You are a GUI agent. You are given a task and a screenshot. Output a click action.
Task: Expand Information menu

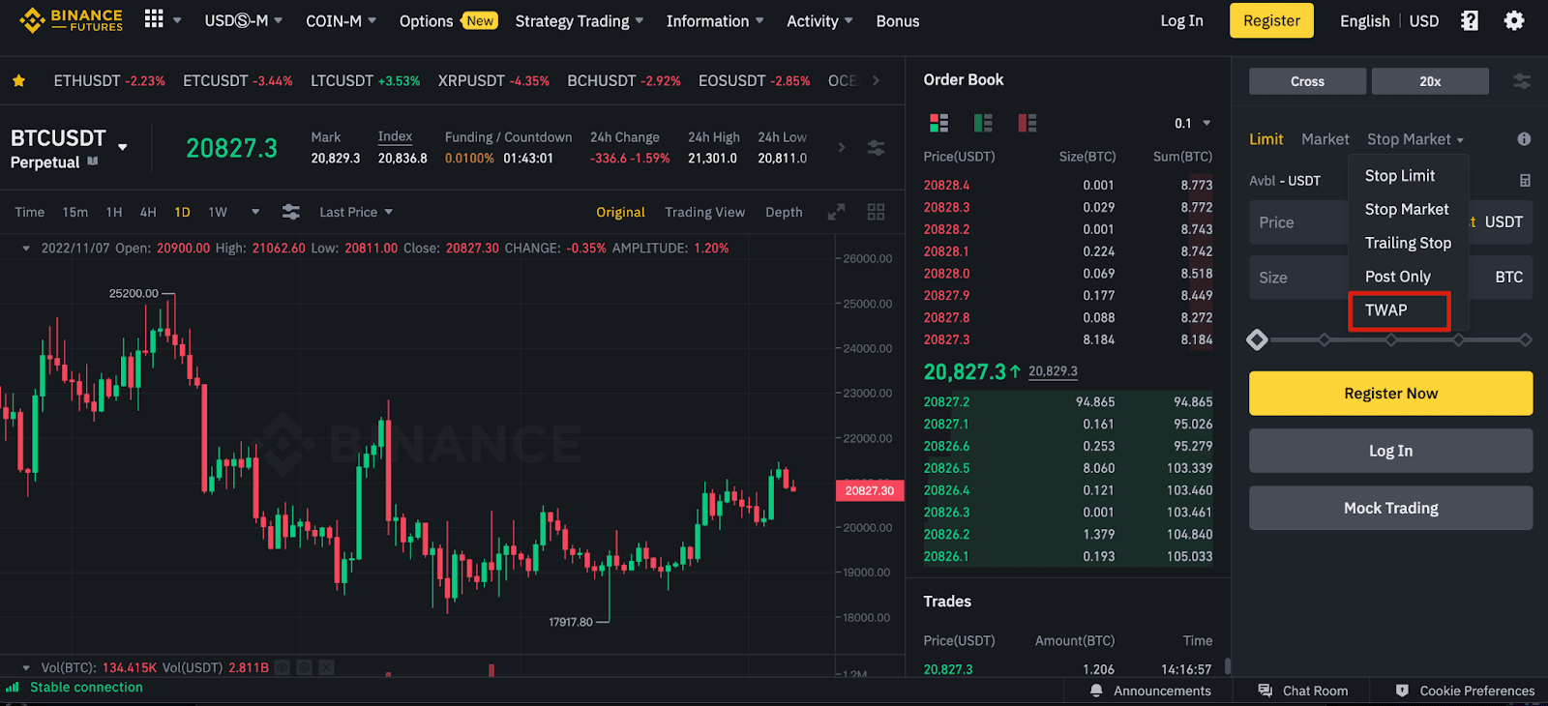714,20
